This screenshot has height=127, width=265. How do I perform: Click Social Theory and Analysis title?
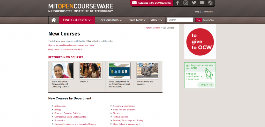tap(145, 83)
